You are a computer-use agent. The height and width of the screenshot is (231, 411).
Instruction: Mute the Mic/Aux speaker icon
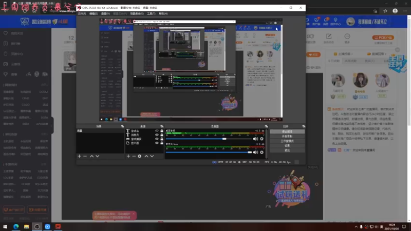point(255,152)
